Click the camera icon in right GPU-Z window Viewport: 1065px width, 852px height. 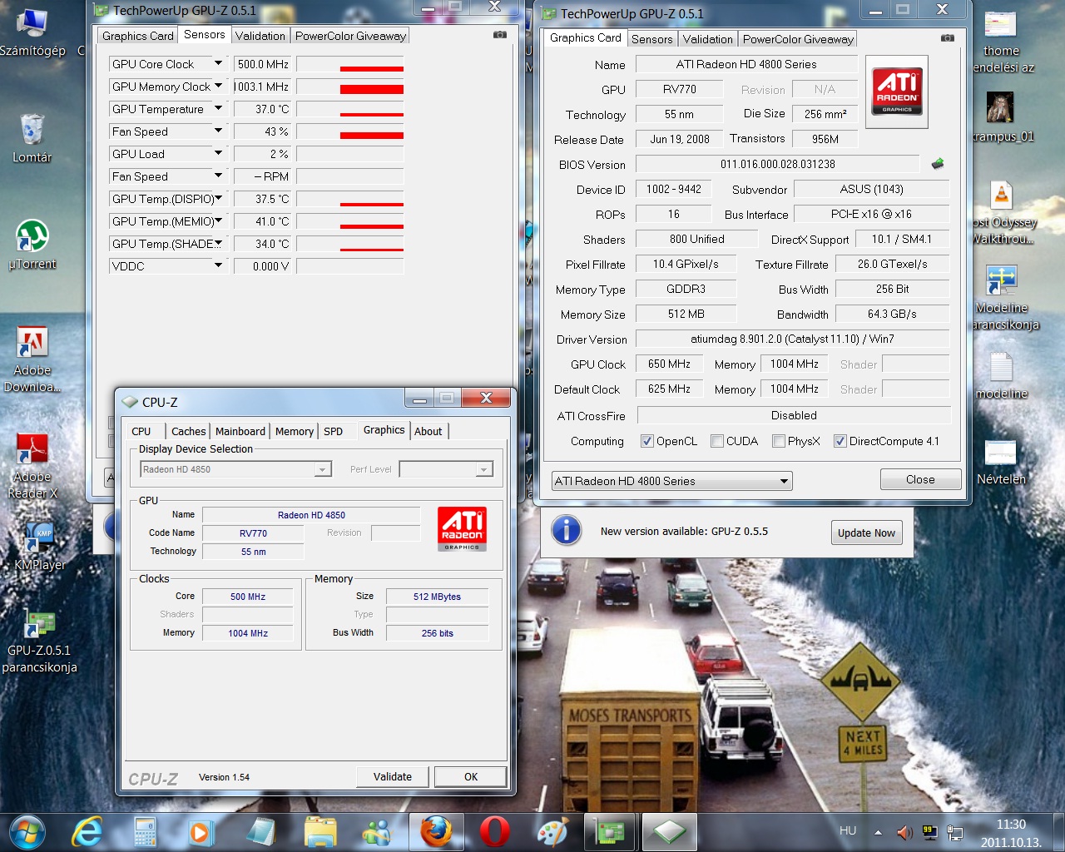click(x=947, y=38)
